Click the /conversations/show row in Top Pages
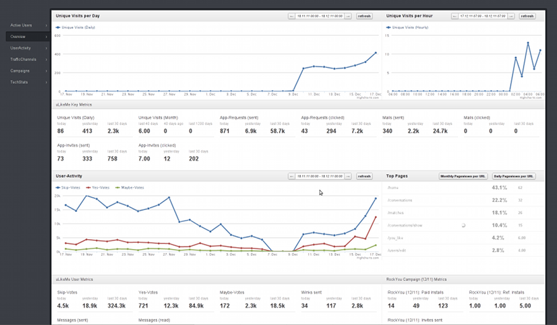 [463, 226]
